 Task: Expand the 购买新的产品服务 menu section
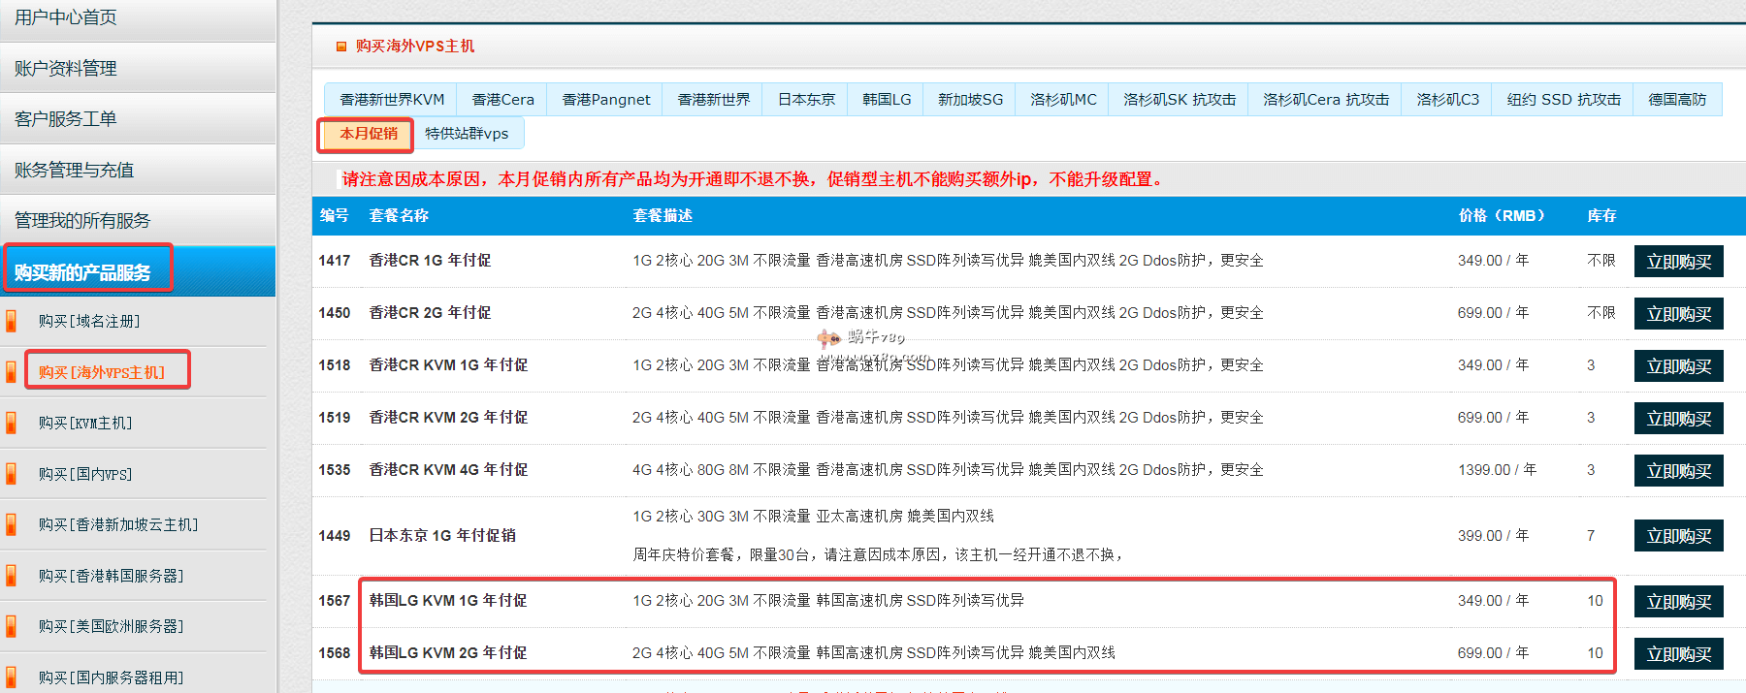coord(82,272)
